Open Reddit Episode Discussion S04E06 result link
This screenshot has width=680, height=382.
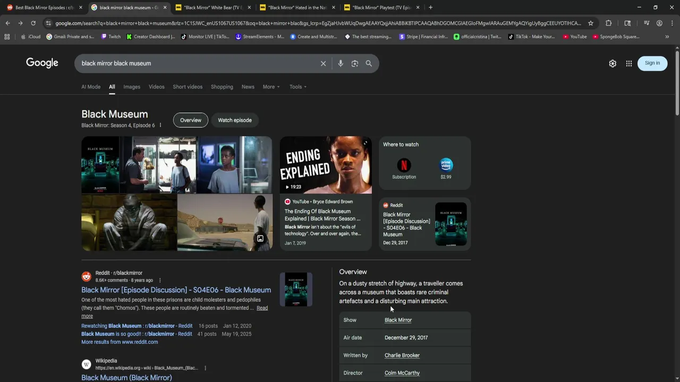point(176,290)
